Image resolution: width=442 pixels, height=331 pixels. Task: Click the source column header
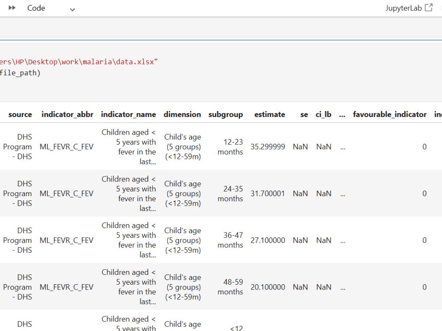[x=20, y=115]
